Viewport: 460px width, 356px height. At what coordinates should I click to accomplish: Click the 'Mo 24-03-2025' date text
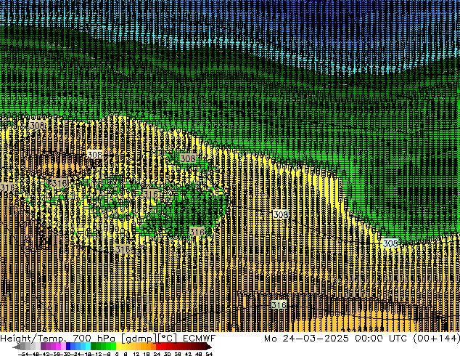pyautogui.click(x=306, y=339)
